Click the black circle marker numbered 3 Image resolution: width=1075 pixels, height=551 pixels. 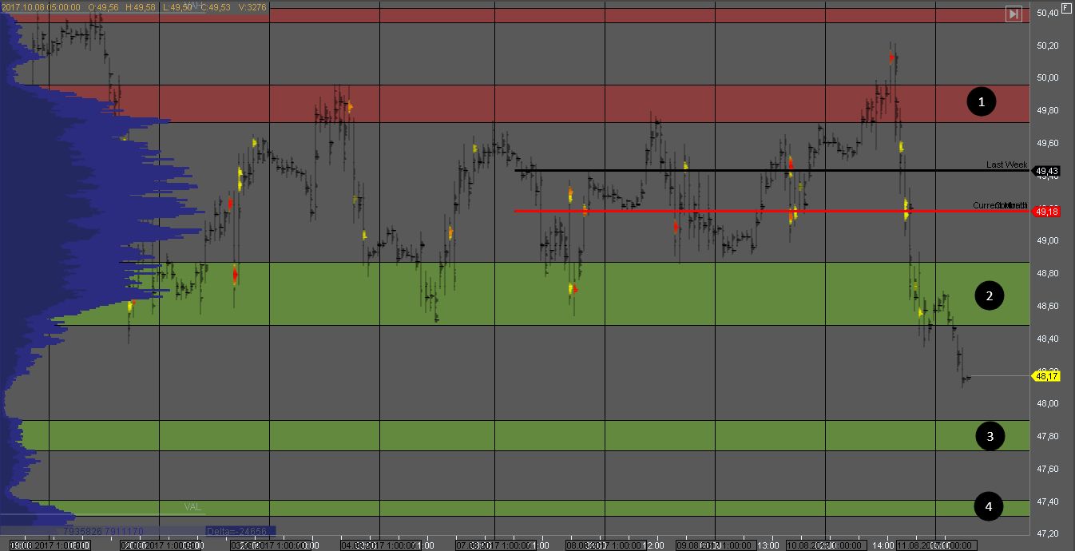pos(990,436)
